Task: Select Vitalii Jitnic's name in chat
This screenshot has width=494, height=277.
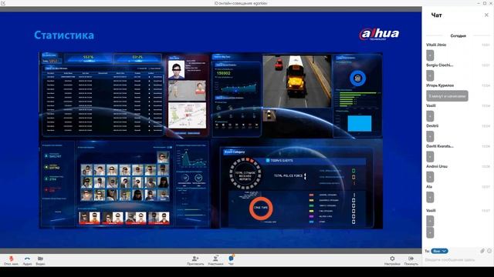Action: [x=436, y=45]
